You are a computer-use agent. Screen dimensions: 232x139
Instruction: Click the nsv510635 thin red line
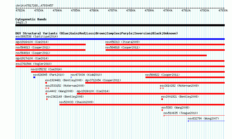point(194,116)
